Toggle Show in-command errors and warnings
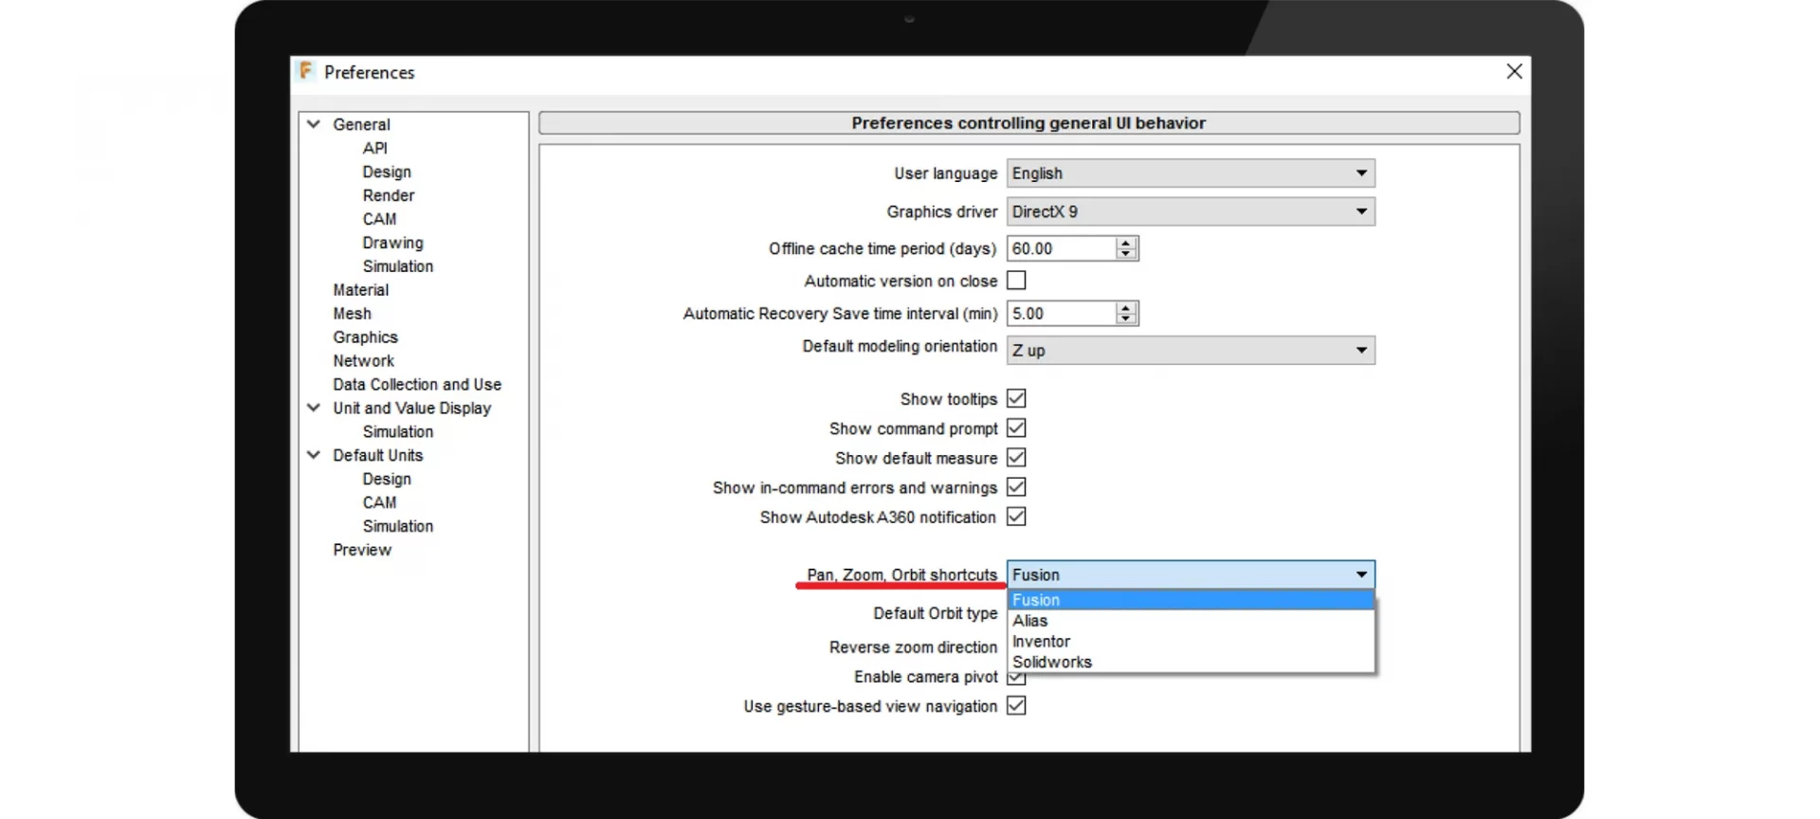The image size is (1820, 819). [x=1016, y=487]
